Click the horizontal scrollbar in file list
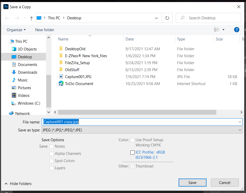Viewport: 246px width, 193px height. [x=137, y=112]
